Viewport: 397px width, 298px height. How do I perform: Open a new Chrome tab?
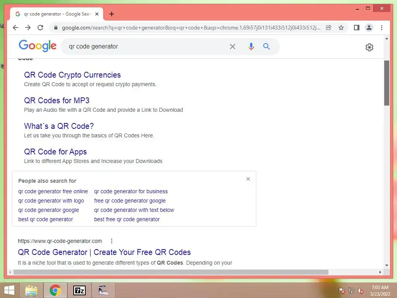coord(111,14)
